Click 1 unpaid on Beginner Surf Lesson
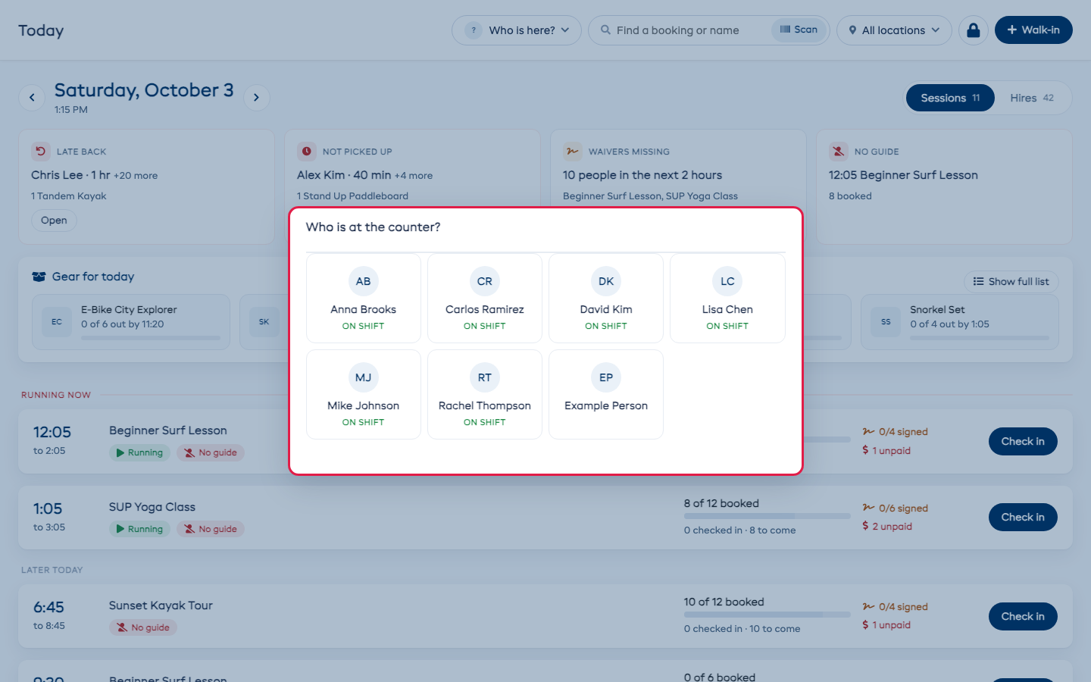The width and height of the screenshot is (1091, 682). 886,451
